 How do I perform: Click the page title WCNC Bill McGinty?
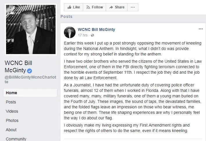pyautogui.click(x=18, y=67)
